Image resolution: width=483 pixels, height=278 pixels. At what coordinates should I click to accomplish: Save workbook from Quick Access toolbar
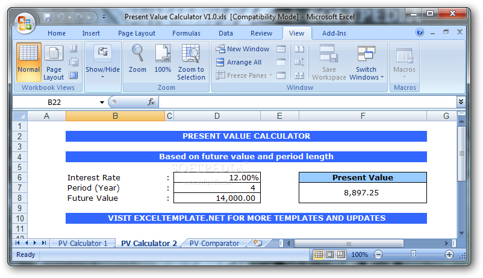[47, 17]
